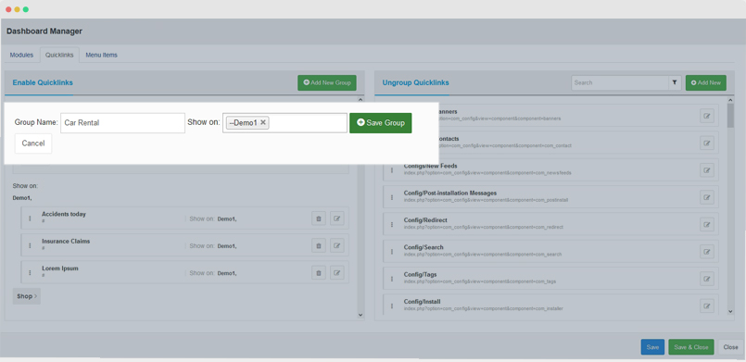Edit Config/Post-installation Messages quicklink
This screenshot has width=746, height=362.
coord(707,197)
